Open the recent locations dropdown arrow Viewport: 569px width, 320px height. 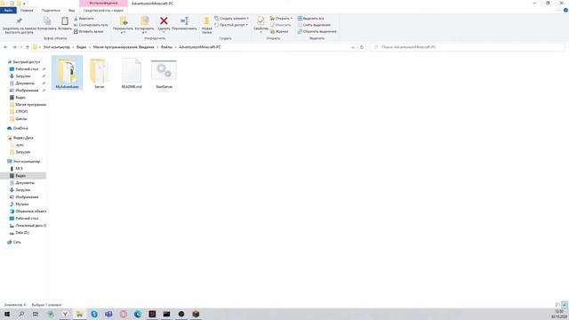coord(21,47)
